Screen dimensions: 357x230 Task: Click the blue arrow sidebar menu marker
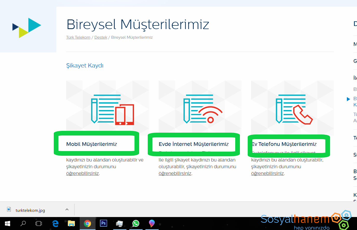click(348, 99)
